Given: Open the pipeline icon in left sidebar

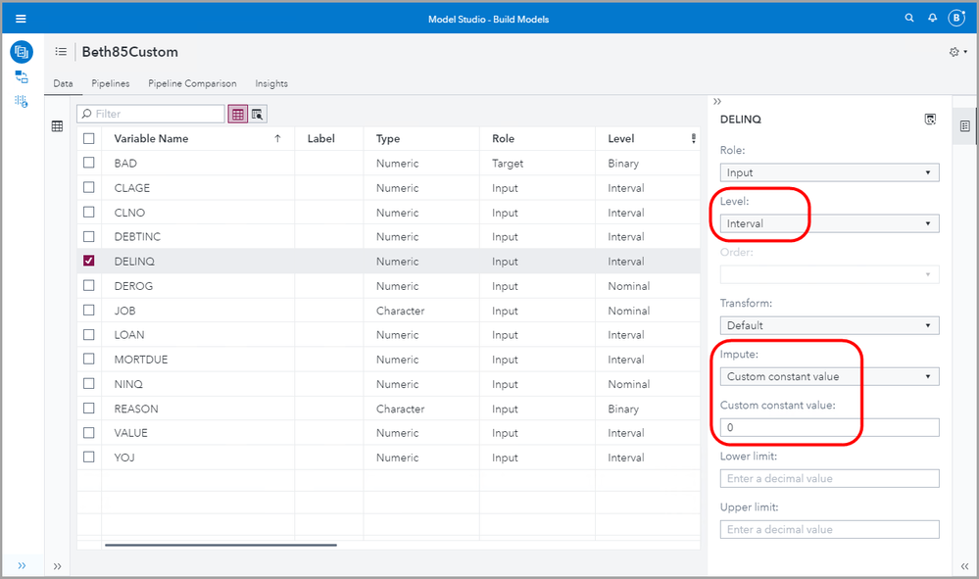Looking at the screenshot, I should pyautogui.click(x=22, y=76).
